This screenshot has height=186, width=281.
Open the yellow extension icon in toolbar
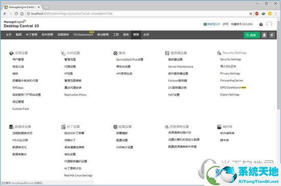pos(270,14)
